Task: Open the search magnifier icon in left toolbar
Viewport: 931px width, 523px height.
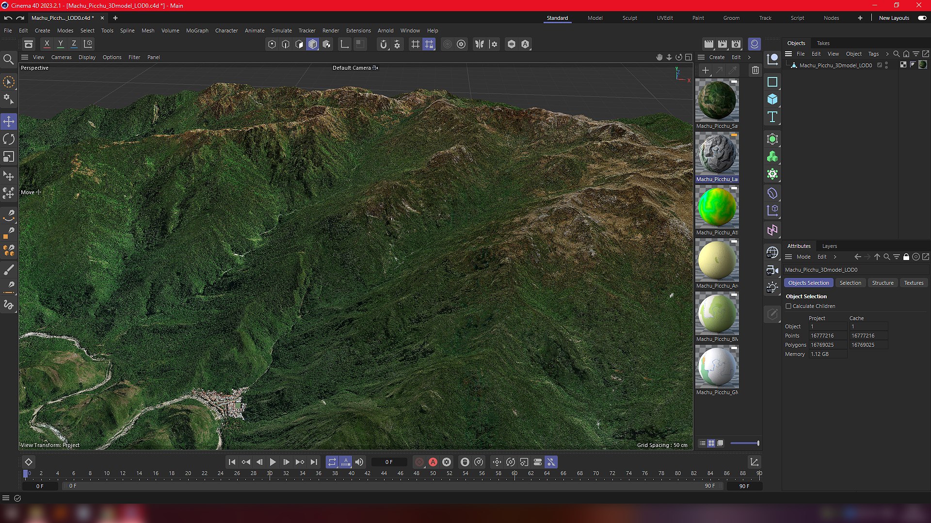Action: [8, 60]
